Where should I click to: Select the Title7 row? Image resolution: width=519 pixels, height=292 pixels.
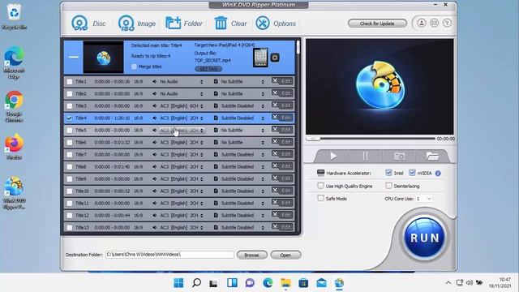pos(179,154)
